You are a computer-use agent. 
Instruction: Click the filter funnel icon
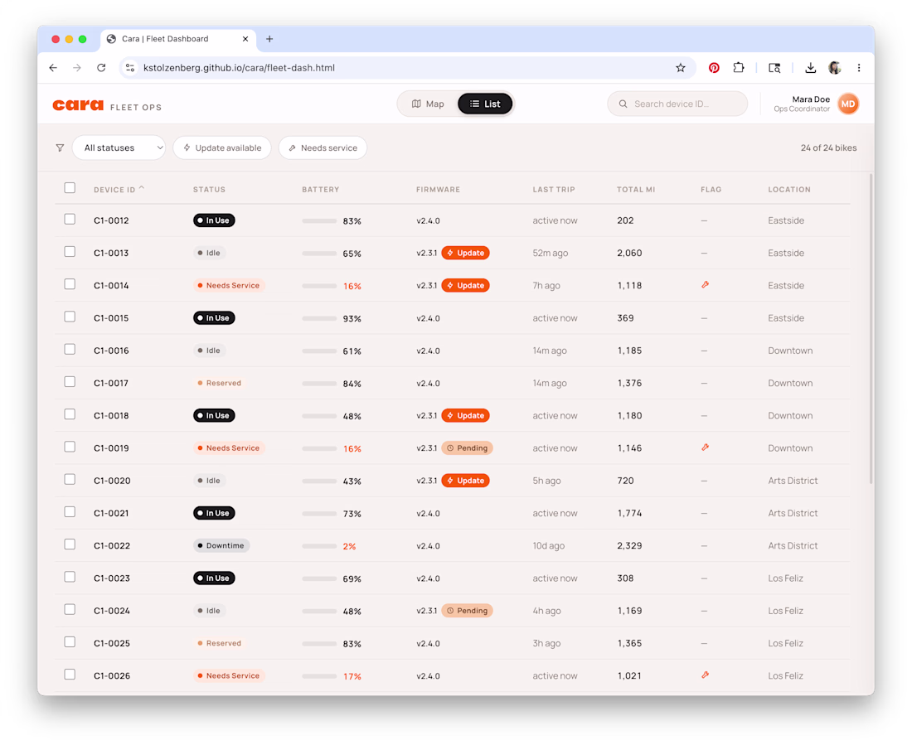tap(60, 148)
